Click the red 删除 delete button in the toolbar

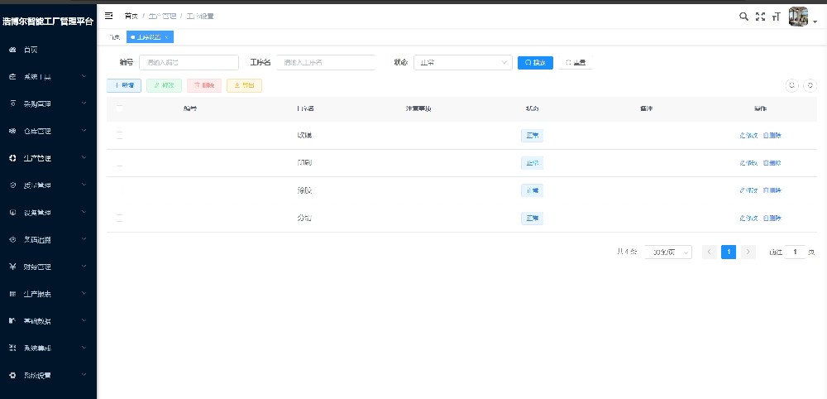click(x=204, y=85)
